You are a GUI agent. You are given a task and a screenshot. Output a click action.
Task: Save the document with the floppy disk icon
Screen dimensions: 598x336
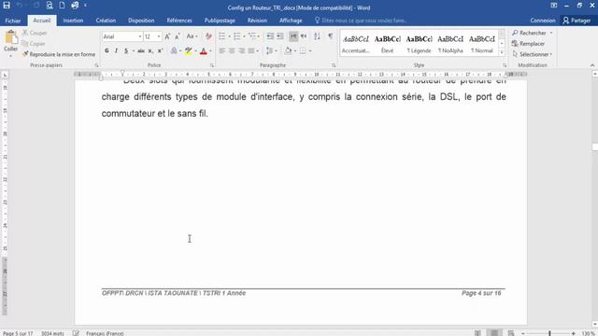(7, 6)
